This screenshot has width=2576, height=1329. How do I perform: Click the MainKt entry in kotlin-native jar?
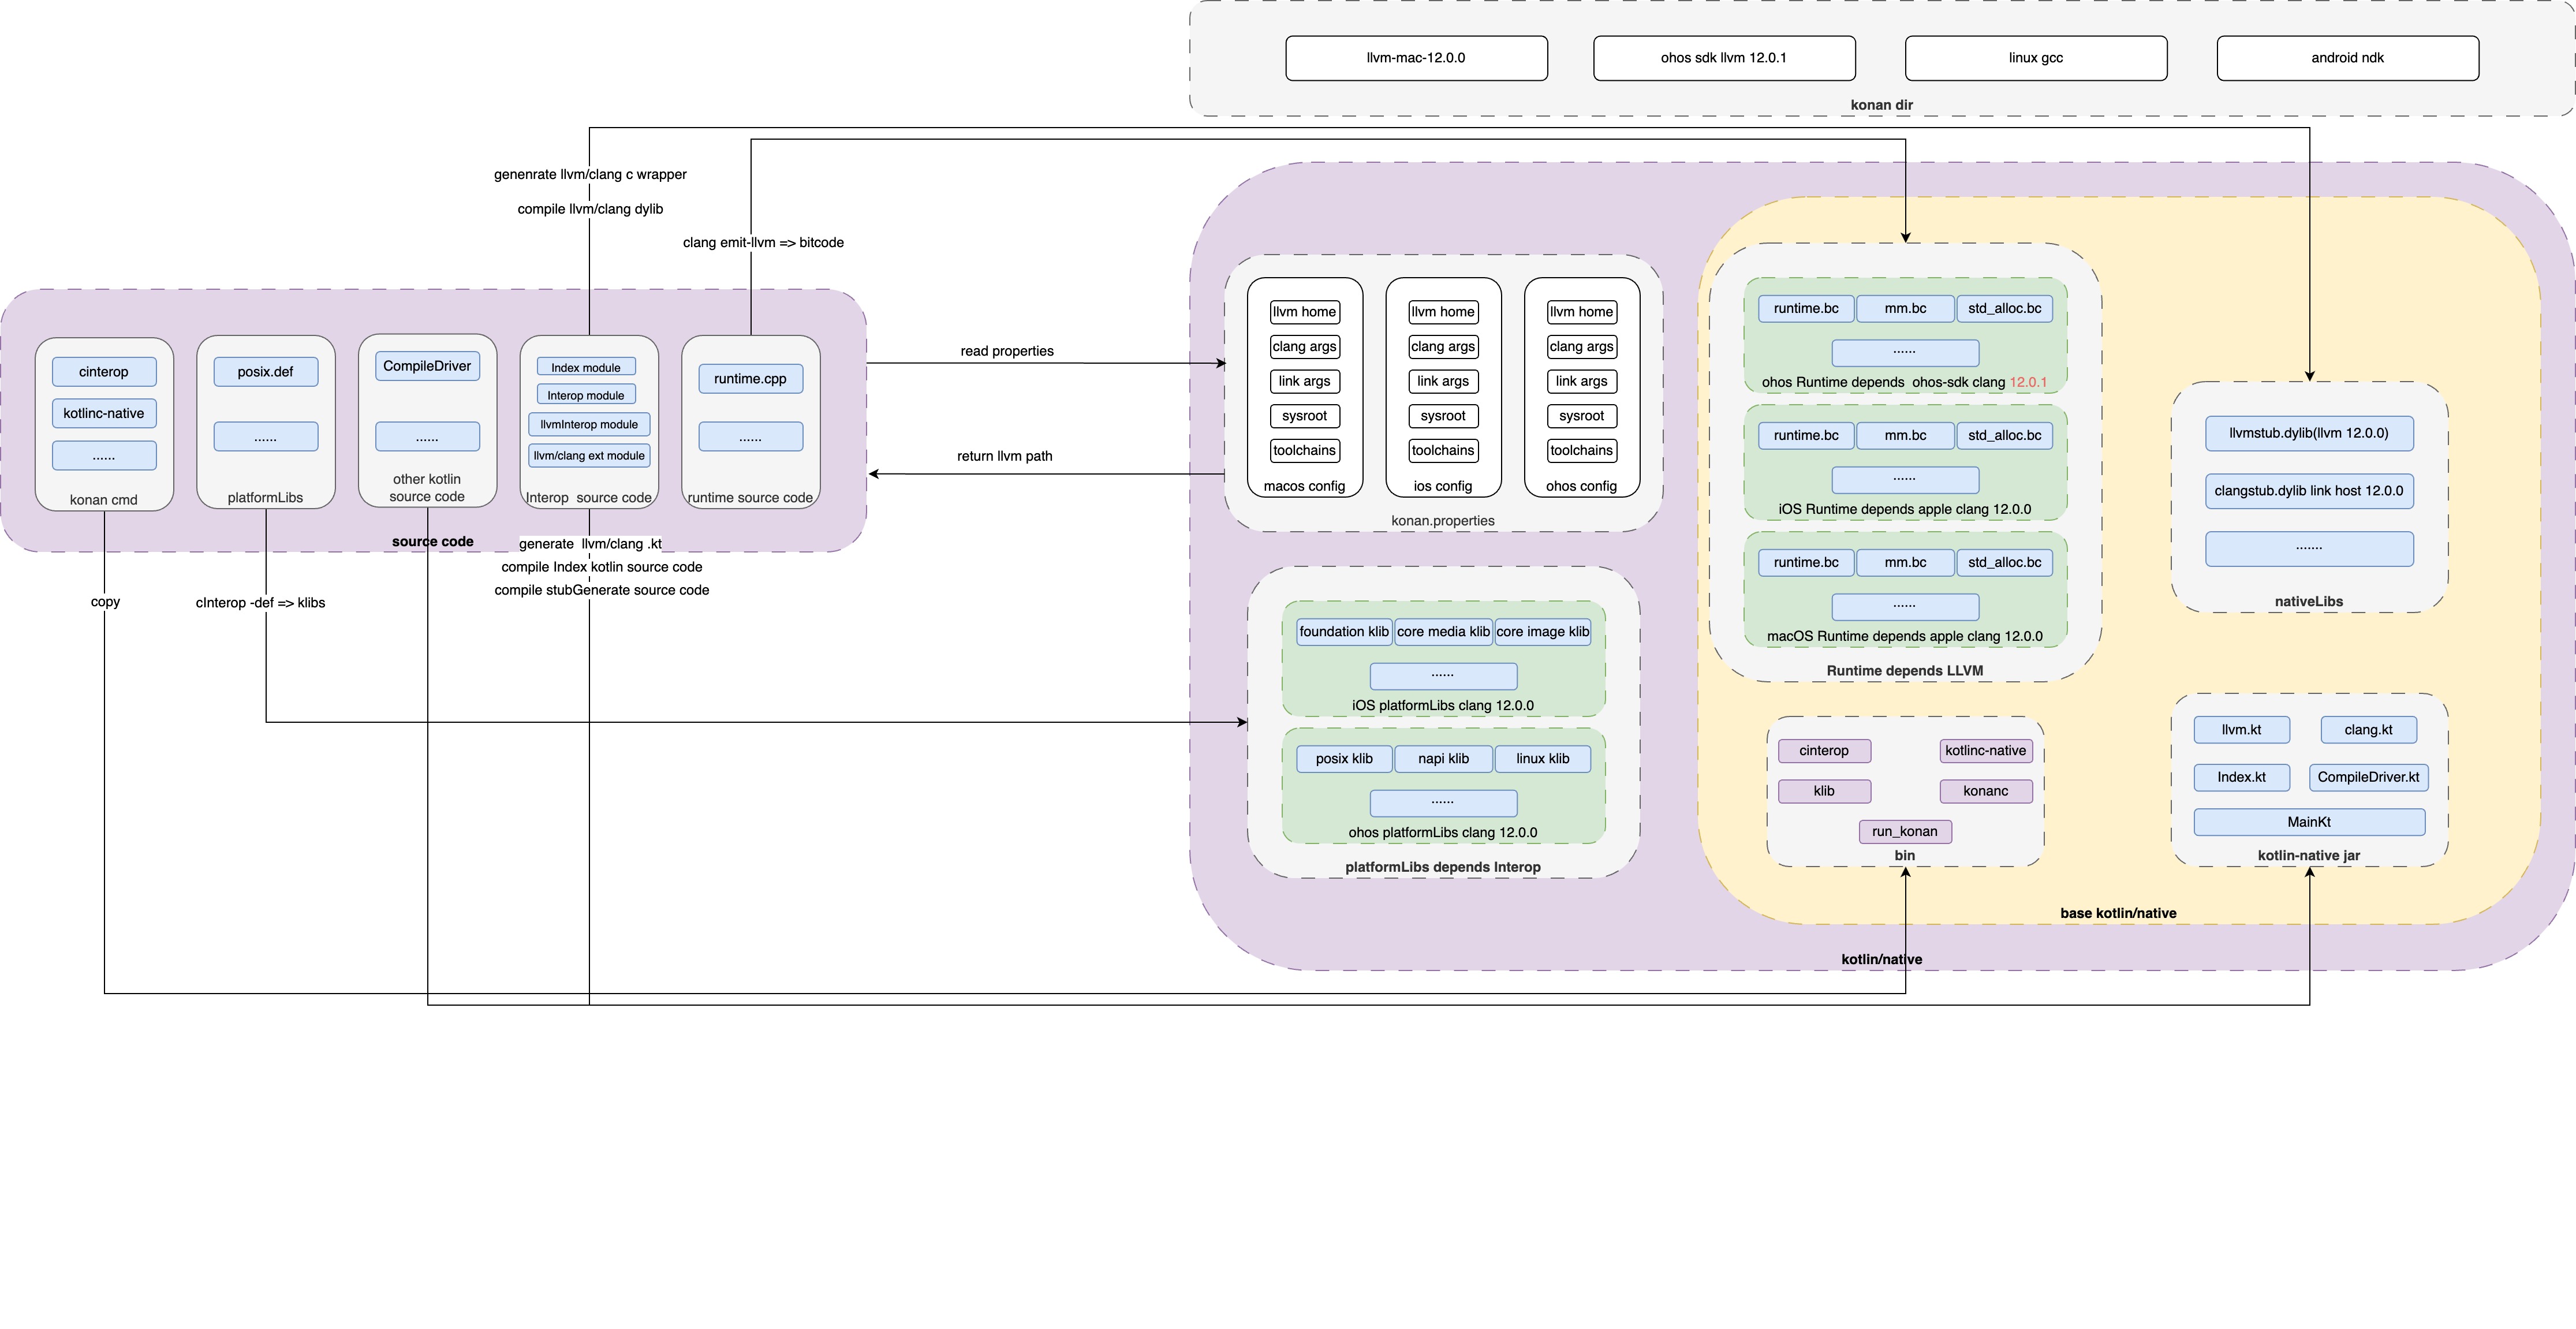pyautogui.click(x=2310, y=822)
